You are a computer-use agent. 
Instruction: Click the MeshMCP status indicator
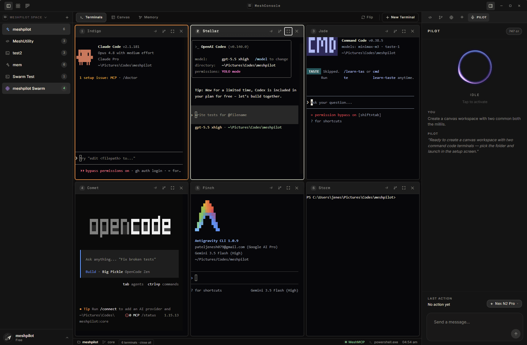355,342
